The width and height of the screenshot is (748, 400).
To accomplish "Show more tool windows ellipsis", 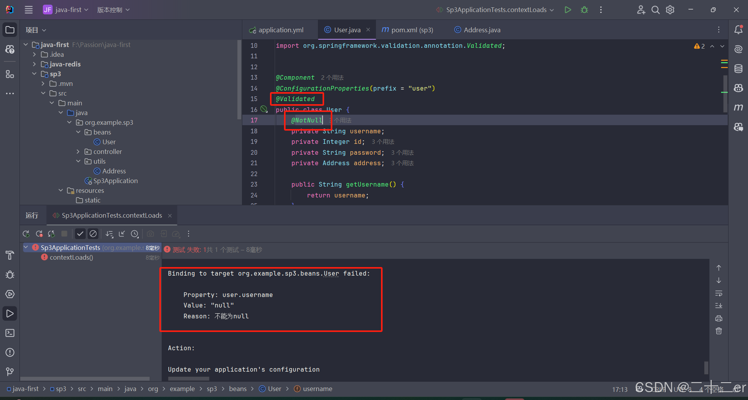I will tap(10, 93).
